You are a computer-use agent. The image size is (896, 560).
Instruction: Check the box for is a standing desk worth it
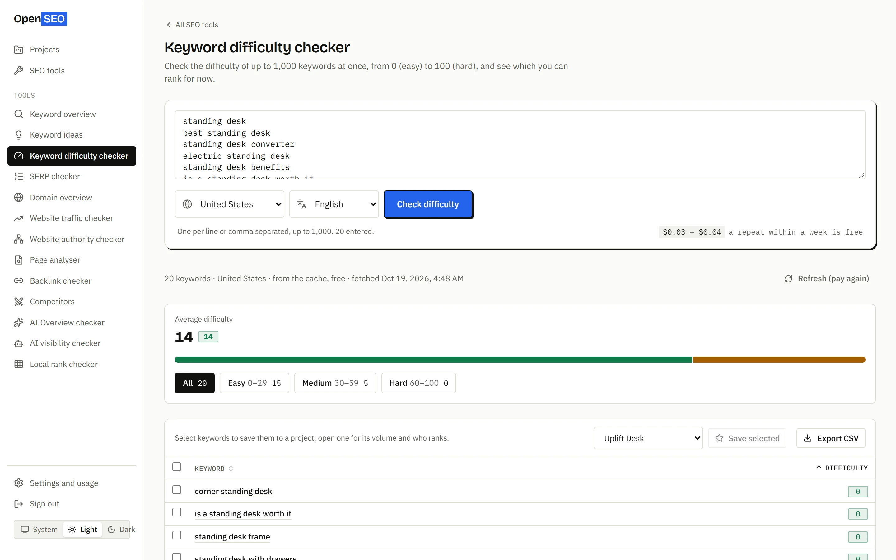(177, 512)
